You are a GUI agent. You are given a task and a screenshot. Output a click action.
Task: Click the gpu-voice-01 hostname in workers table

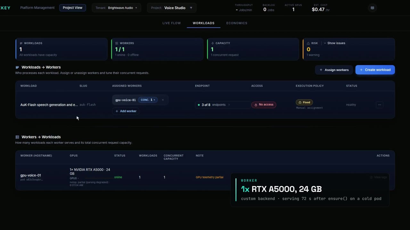tap(31, 175)
